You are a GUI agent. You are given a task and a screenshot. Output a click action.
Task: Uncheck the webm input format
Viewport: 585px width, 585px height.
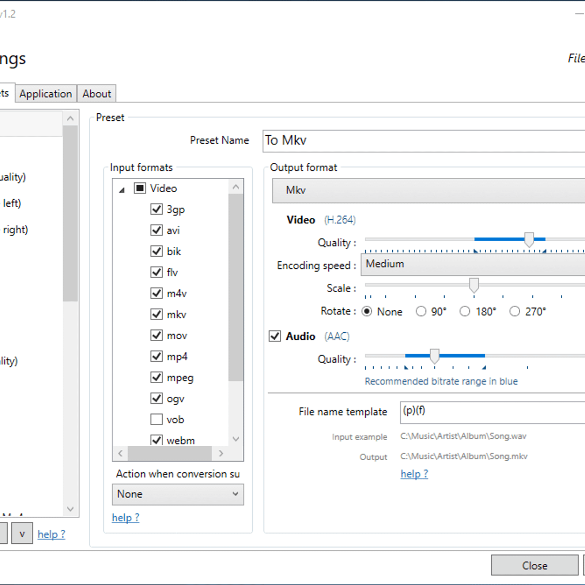[x=156, y=440]
